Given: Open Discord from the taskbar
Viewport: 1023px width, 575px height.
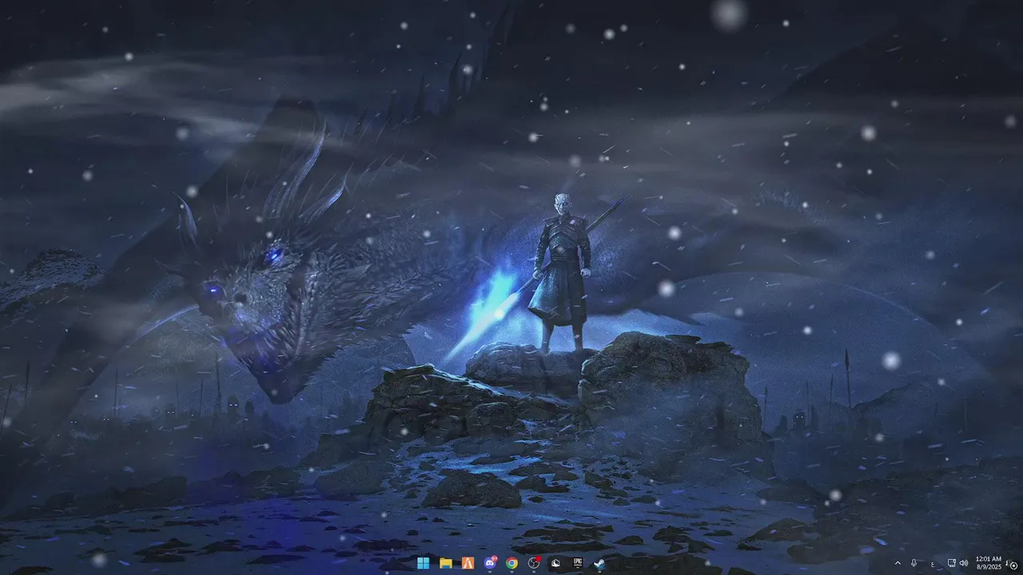Looking at the screenshot, I should click(x=490, y=563).
